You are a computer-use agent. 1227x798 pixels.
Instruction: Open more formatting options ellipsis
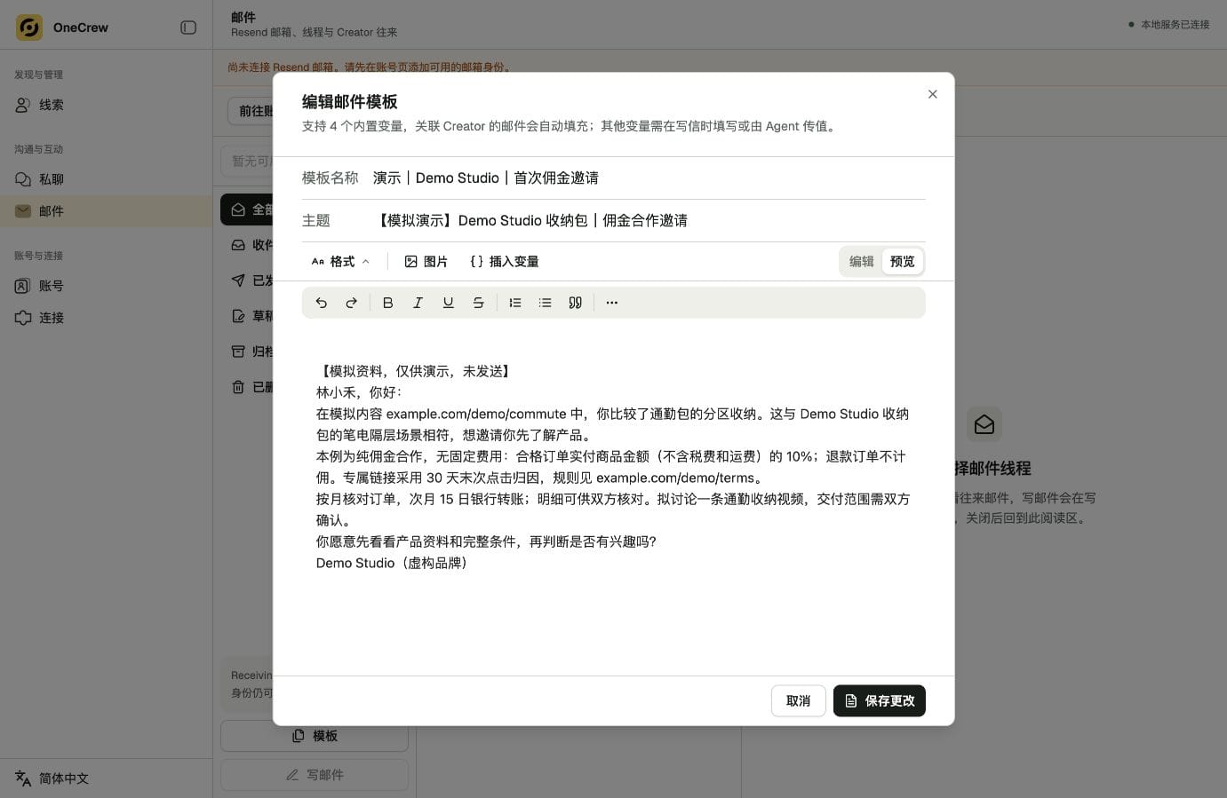[611, 303]
